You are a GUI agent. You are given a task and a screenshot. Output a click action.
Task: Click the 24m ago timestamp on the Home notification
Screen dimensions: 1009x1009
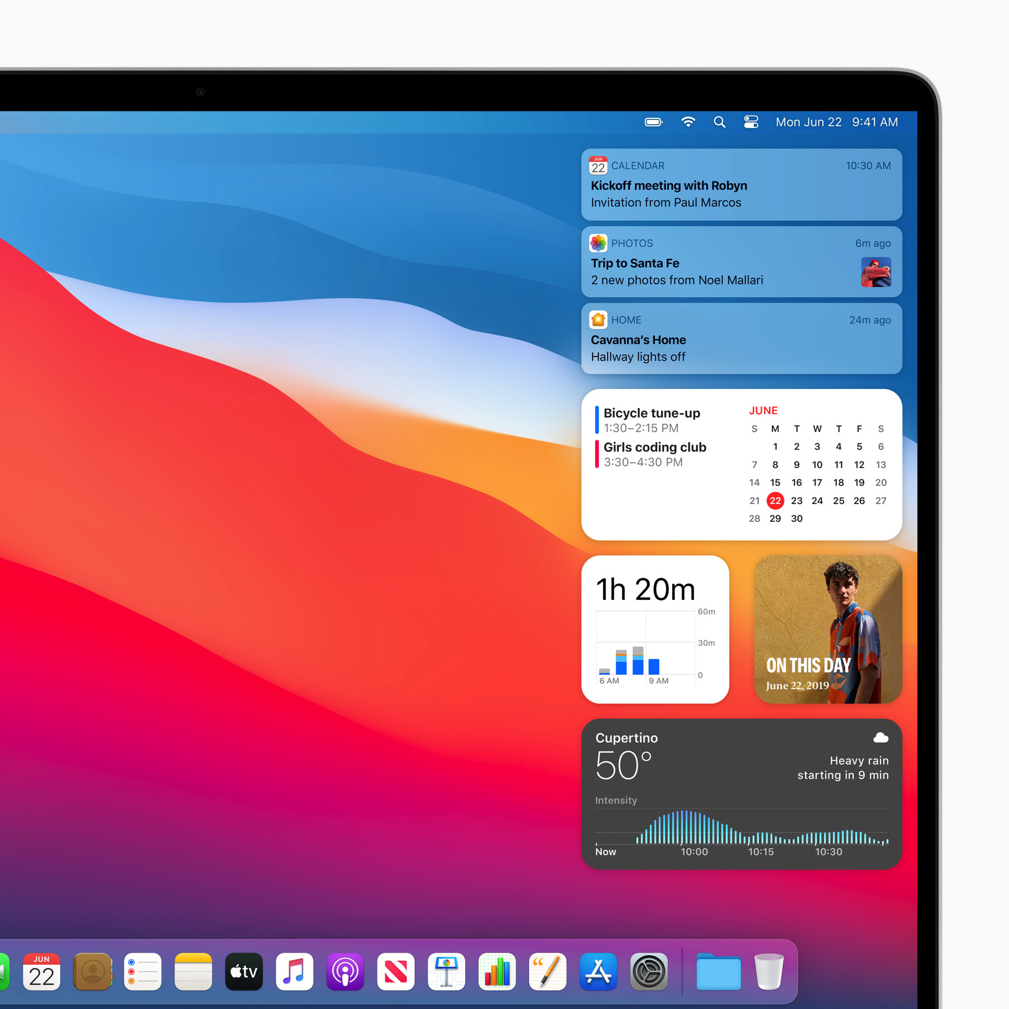click(869, 320)
